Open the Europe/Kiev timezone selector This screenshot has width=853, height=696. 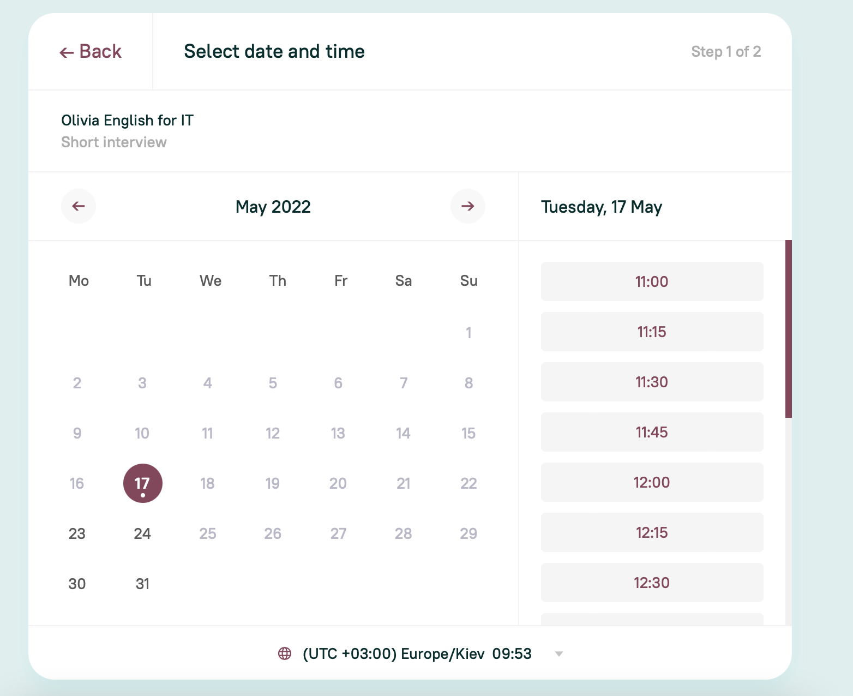417,653
